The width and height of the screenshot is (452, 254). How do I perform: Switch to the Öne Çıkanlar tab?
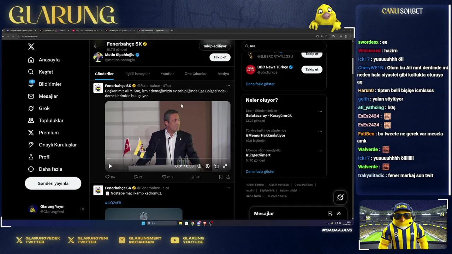(196, 74)
